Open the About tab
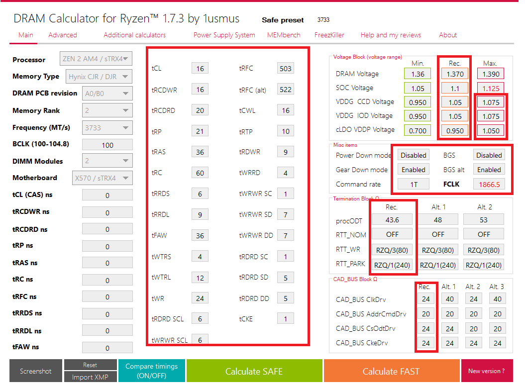This screenshot has width=525, height=392. [448, 35]
